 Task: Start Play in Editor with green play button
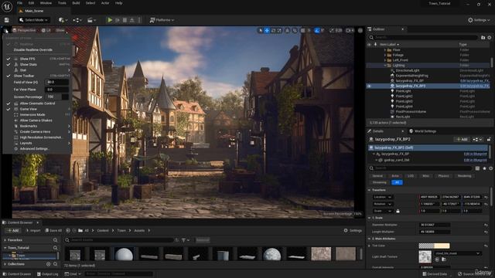click(110, 20)
